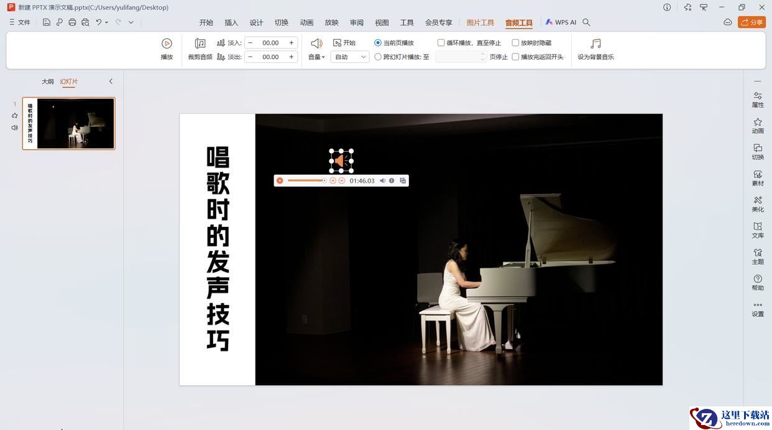Click the undo arrow icon
Viewport: 772px width, 430px height.
(x=99, y=22)
